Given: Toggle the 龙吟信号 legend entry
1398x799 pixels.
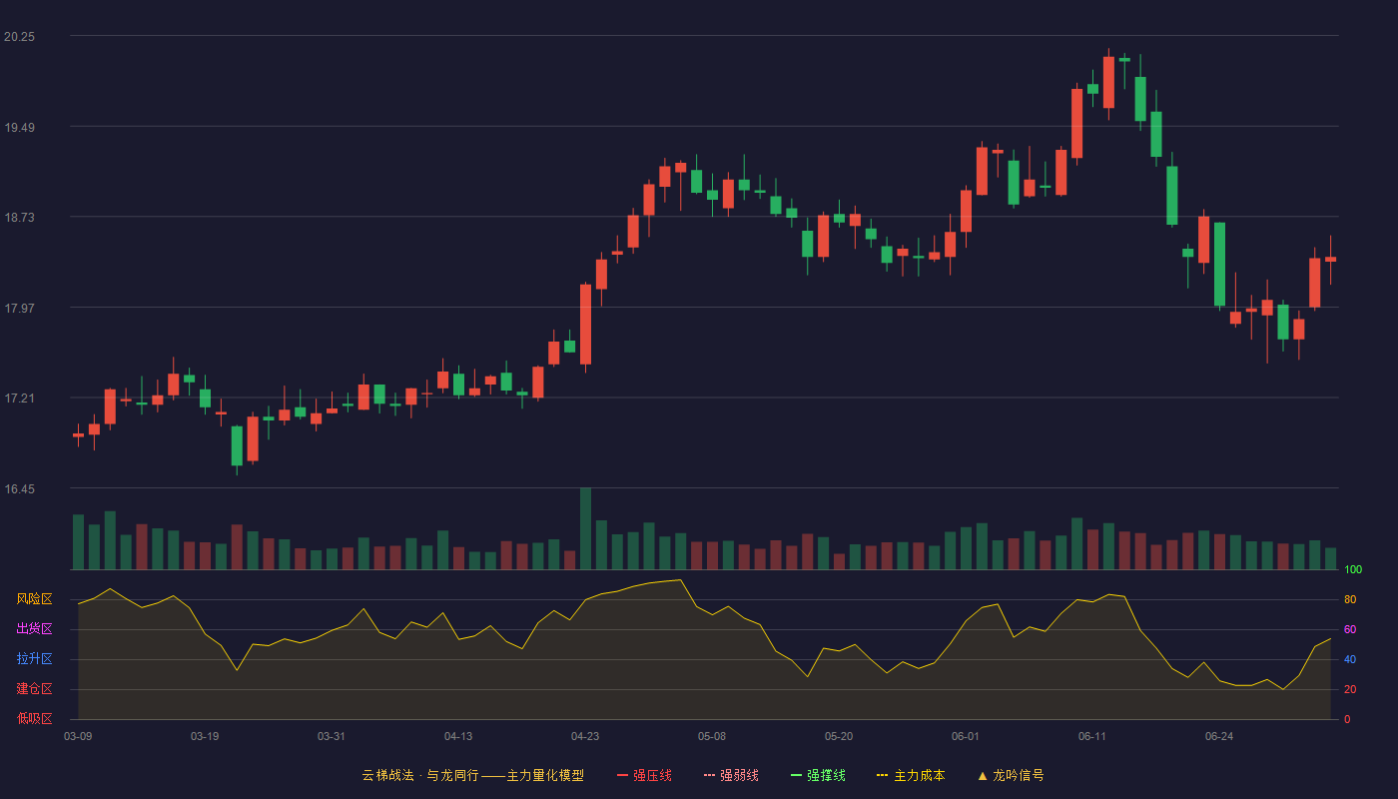Looking at the screenshot, I should pyautogui.click(x=1010, y=775).
